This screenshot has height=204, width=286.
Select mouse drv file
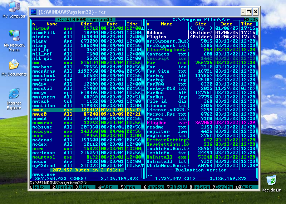click(87, 161)
